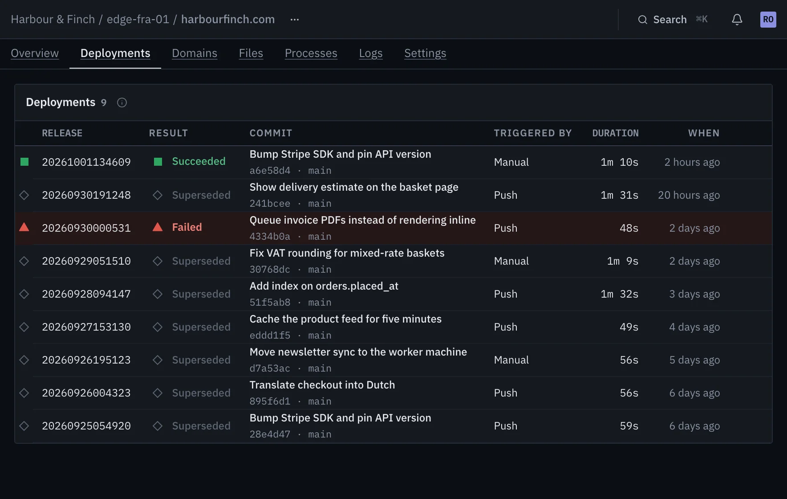The width and height of the screenshot is (787, 499).
Task: Switch to the Overview tab
Action: (x=35, y=53)
